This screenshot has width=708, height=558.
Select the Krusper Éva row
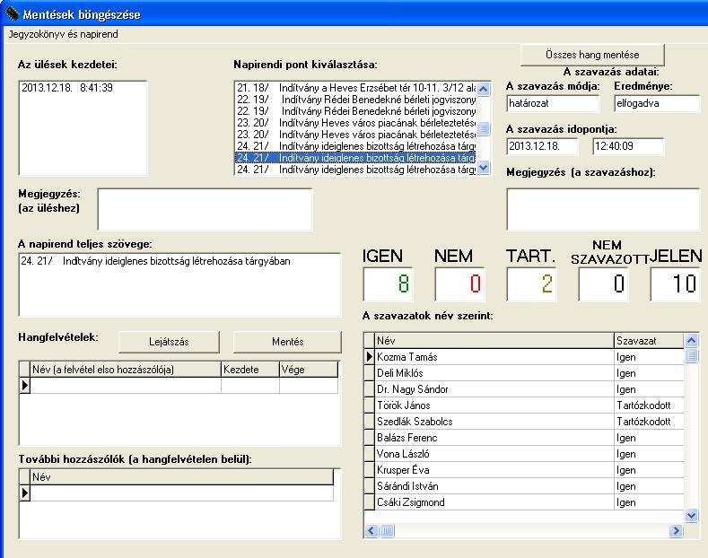(x=524, y=470)
